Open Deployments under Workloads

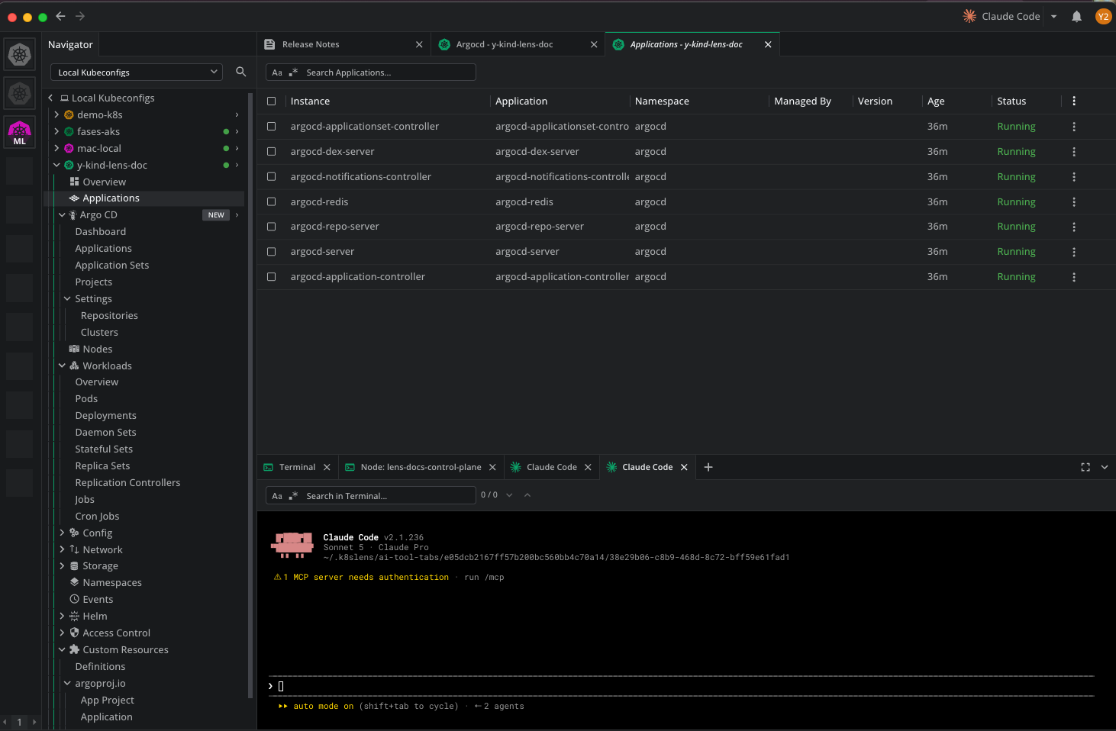[106, 416]
